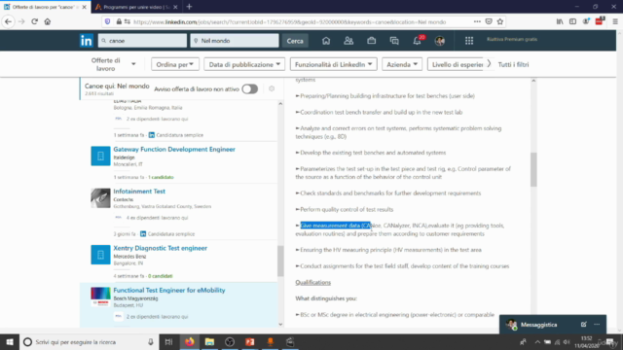The width and height of the screenshot is (623, 350).
Task: Open Messaggistica more options ellipsis
Action: 597,324
